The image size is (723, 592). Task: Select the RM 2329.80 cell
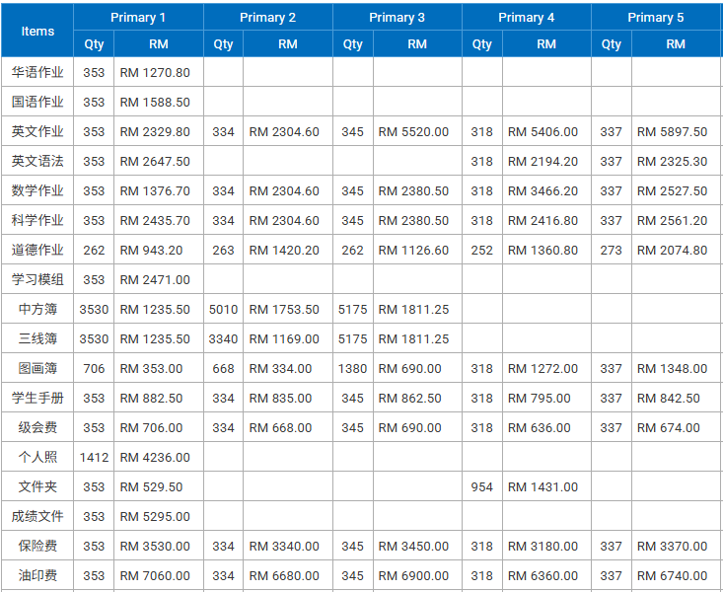(x=159, y=131)
